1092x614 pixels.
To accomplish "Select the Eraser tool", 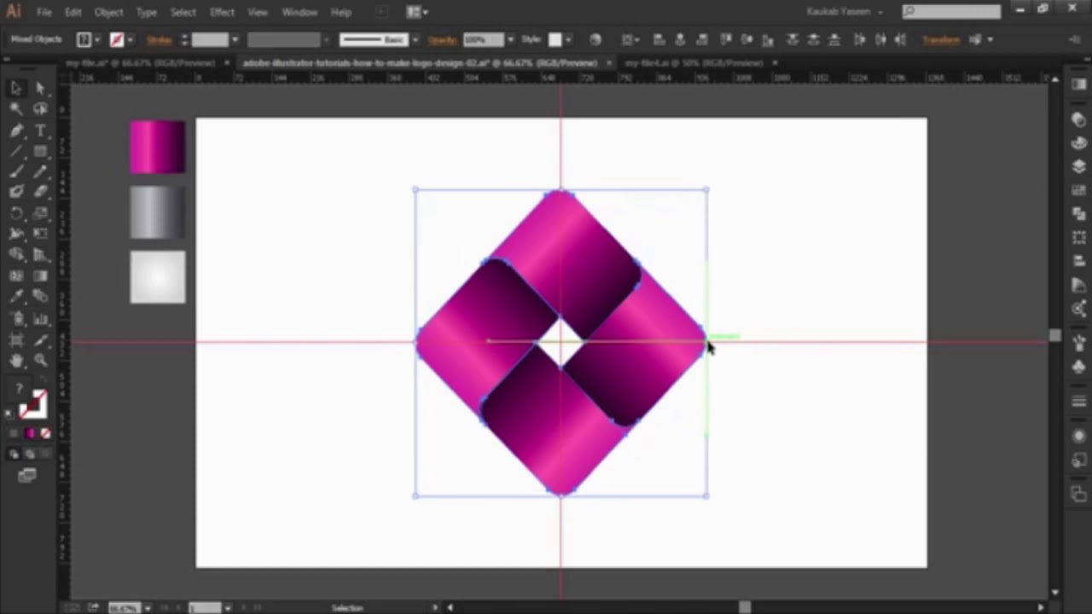I will tap(40, 192).
